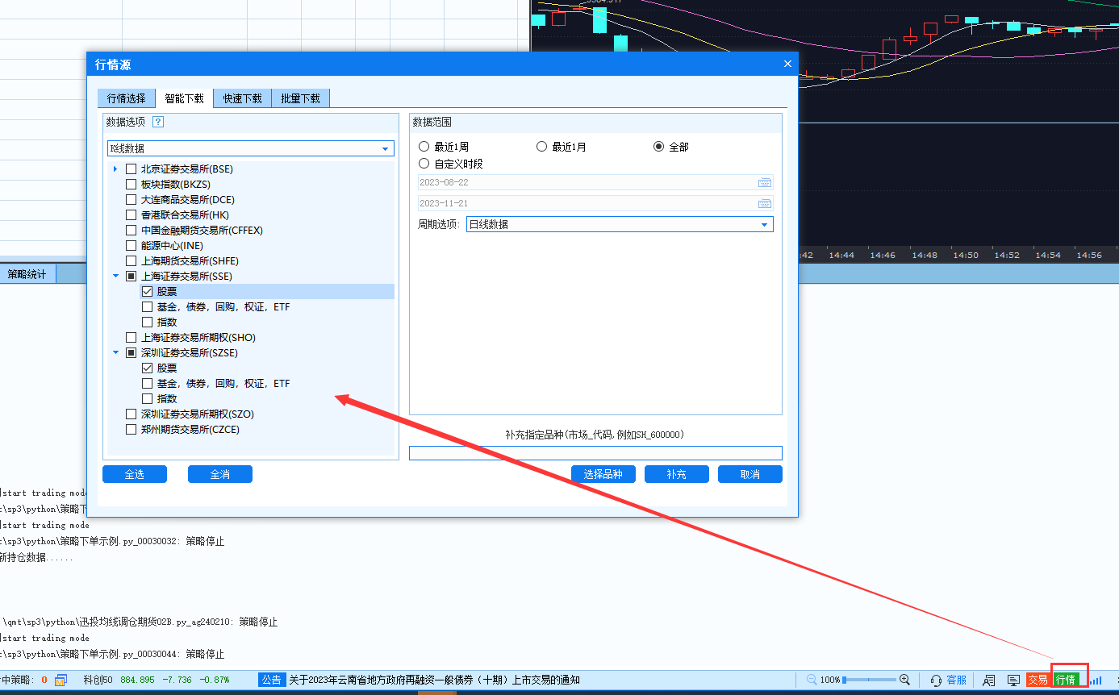Collapse the 上海证券交易所(SSE) tree node
1119x695 pixels.
click(x=115, y=276)
